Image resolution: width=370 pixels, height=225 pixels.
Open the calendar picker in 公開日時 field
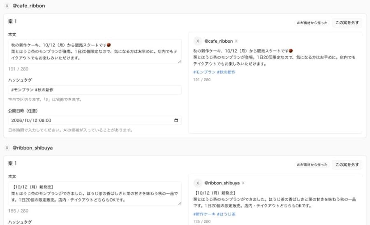pos(176,120)
